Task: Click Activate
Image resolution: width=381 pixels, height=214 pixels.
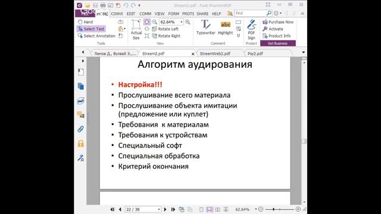Action: coord(273,29)
